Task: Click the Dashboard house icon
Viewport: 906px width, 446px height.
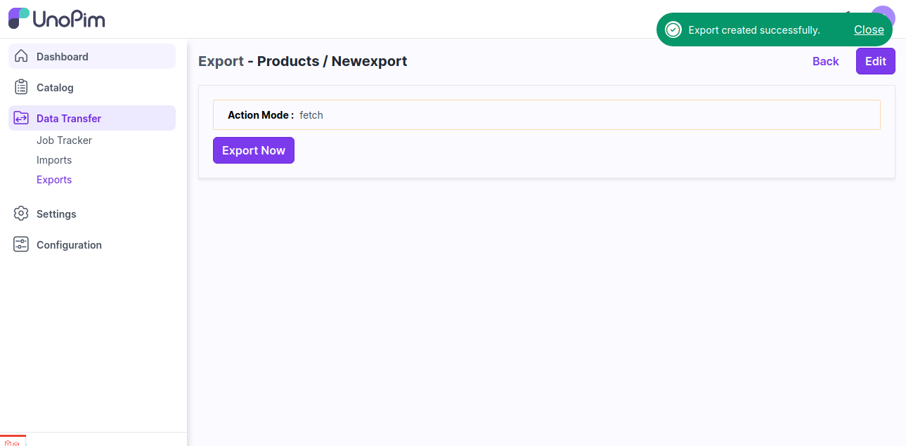Action: pyautogui.click(x=21, y=56)
